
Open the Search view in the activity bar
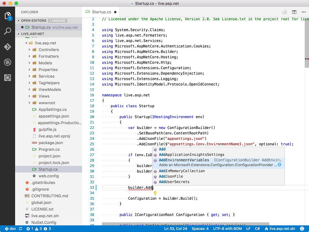tap(8, 31)
